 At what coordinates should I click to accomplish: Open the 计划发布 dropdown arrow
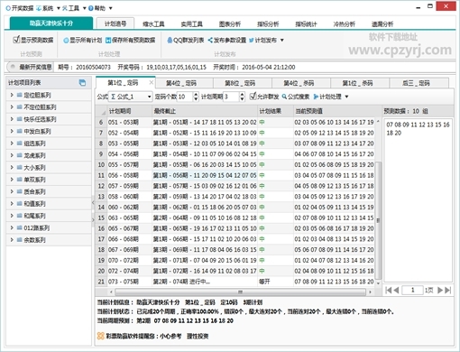282,41
